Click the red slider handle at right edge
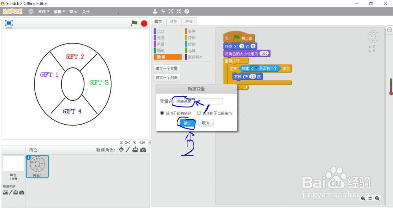393x208 pixels. tap(391, 93)
